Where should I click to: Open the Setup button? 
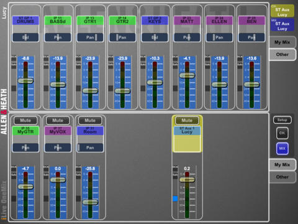point(282,120)
